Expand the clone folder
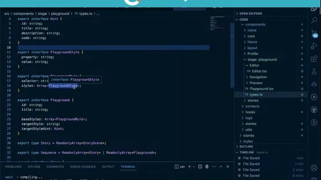 pyautogui.click(x=252, y=30)
